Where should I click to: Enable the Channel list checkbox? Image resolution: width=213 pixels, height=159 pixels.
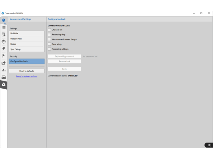pyautogui.click(x=49, y=30)
